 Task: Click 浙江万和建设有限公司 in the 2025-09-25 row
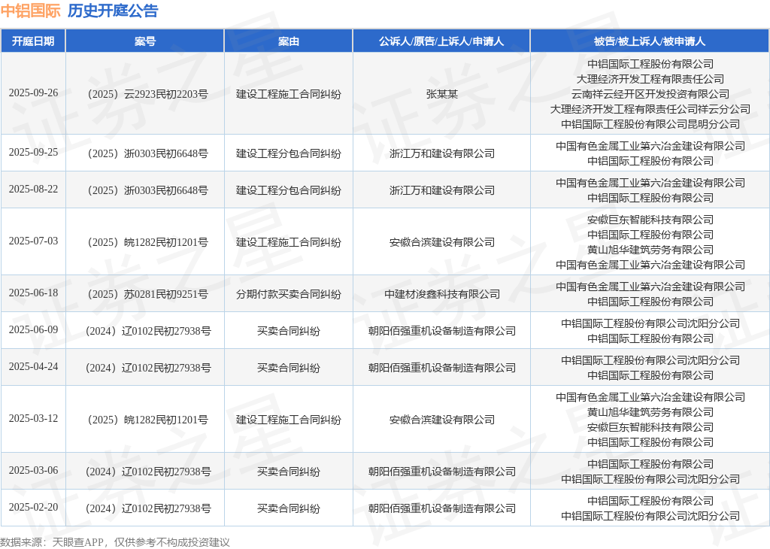click(x=441, y=153)
